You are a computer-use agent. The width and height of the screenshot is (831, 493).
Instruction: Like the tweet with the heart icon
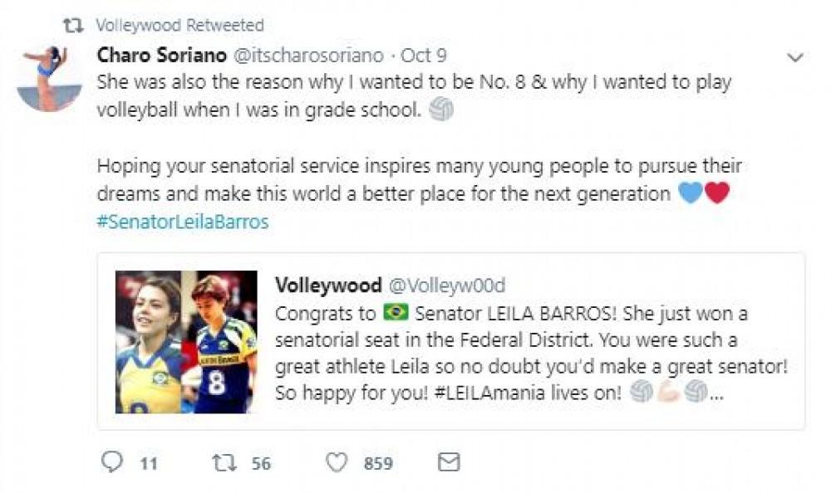(336, 462)
